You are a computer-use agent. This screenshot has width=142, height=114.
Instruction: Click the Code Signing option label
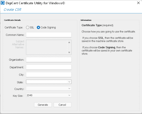(48, 27)
